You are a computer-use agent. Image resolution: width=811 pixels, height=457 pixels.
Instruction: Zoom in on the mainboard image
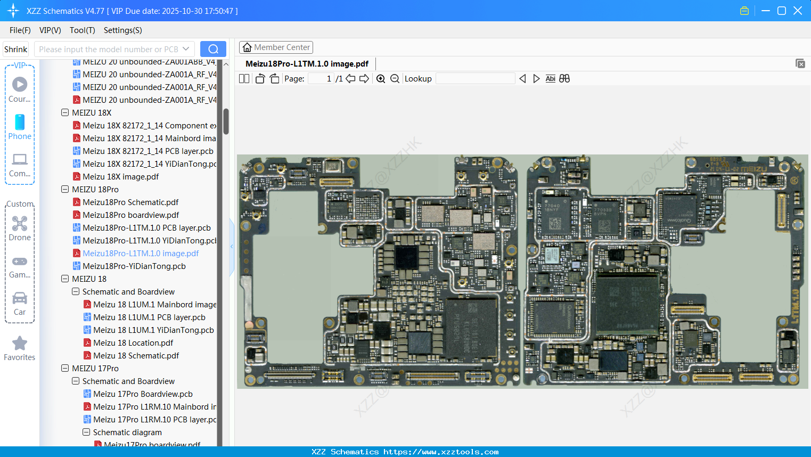pos(381,79)
